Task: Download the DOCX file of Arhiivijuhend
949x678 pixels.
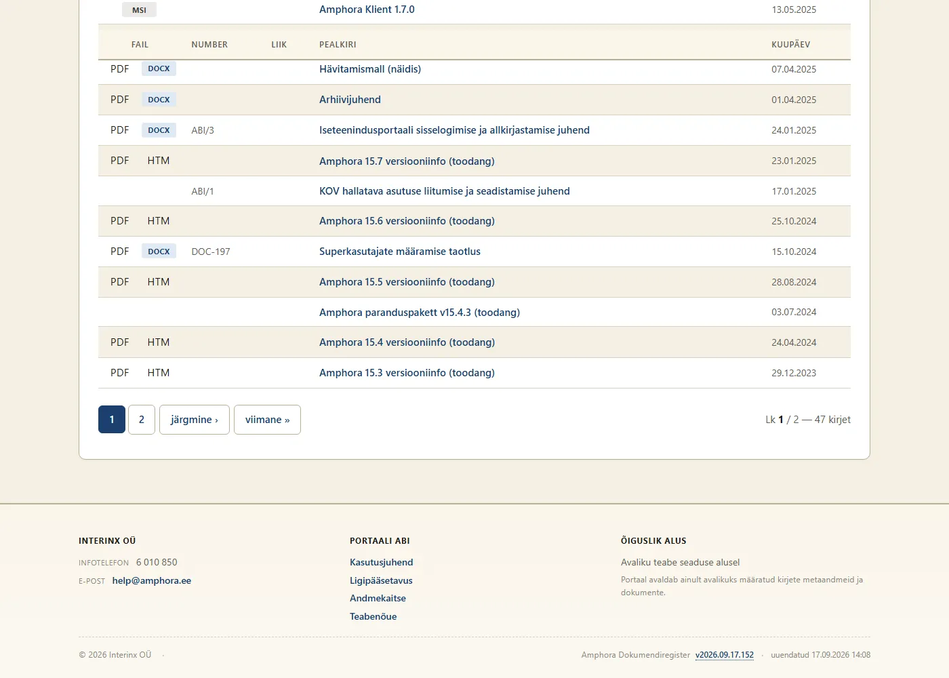Action: coord(159,100)
